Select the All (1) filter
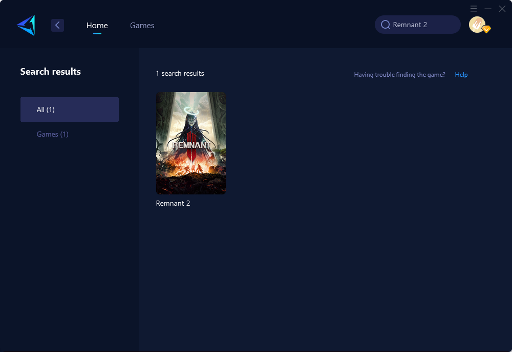Image resolution: width=512 pixels, height=352 pixels. click(x=70, y=109)
